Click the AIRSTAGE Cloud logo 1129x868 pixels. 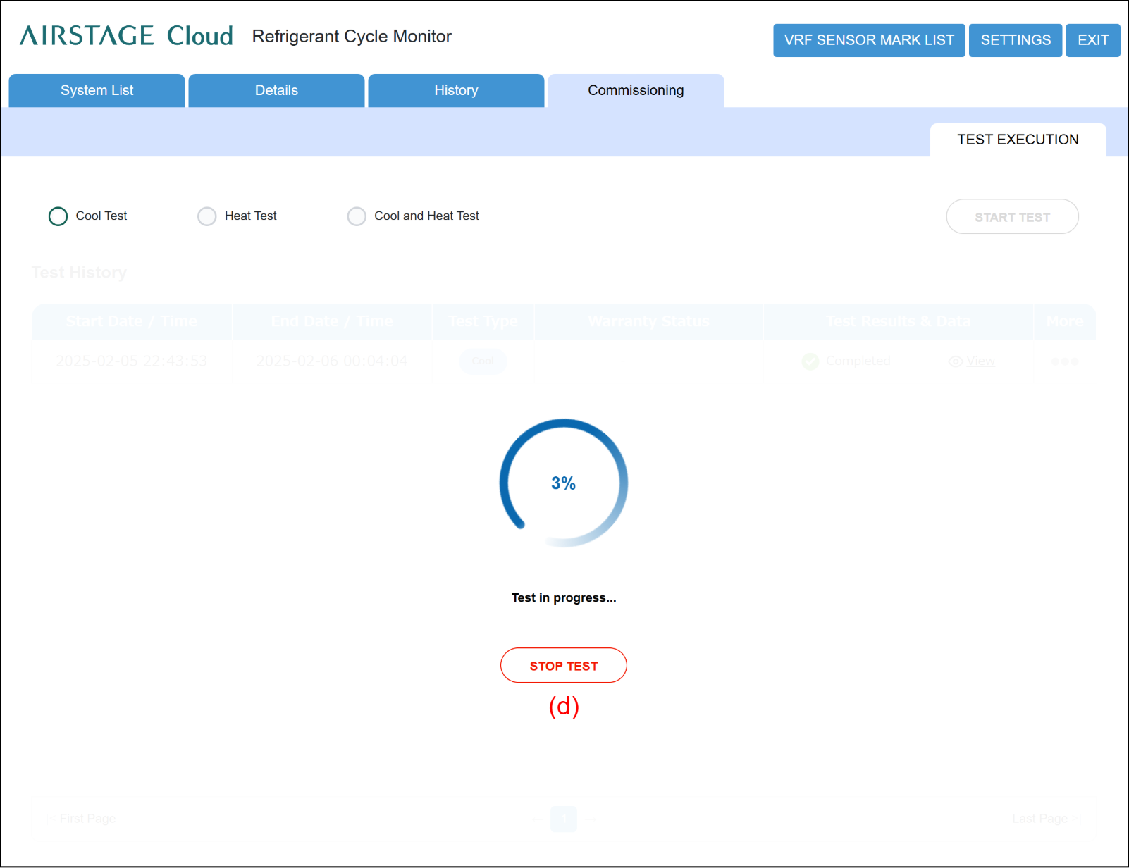[126, 36]
